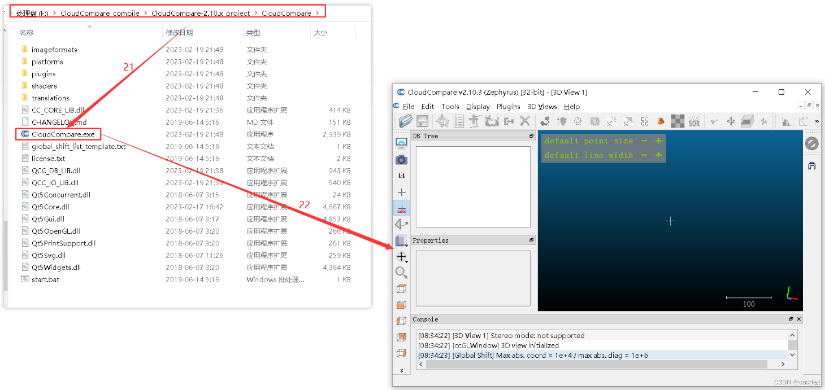This screenshot has width=825, height=390.
Task: Open the 3D Views menu
Action: pos(542,107)
